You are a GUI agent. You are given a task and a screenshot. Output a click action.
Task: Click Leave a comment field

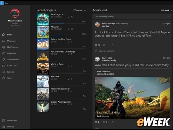click(x=132, y=51)
